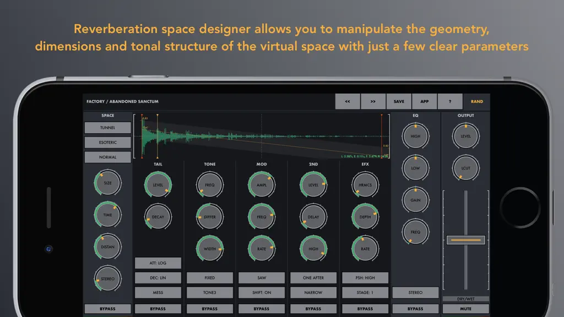Image resolution: width=564 pixels, height=317 pixels.
Task: Select the NORMAL space option
Action: (107, 157)
